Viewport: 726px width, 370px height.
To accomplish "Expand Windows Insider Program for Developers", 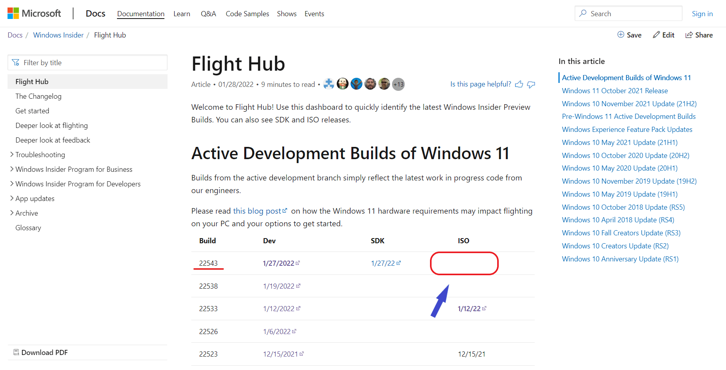I will pyautogui.click(x=12, y=184).
